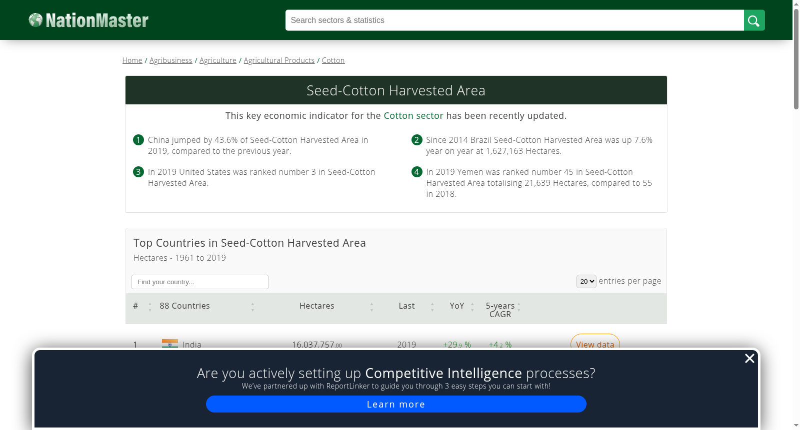Click Top Countries in Seed-Cotton Harvested Area title
The width and height of the screenshot is (800, 430).
(249, 243)
